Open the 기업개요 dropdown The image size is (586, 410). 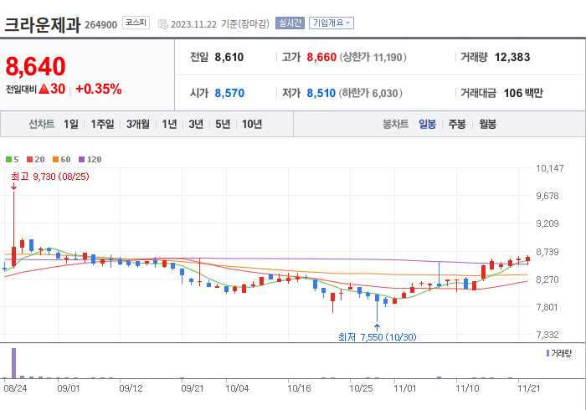(332, 23)
